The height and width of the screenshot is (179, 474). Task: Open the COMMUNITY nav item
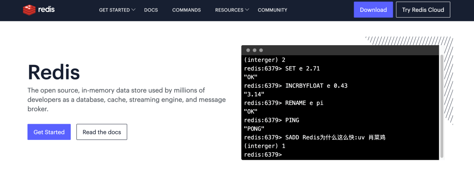coord(273,10)
